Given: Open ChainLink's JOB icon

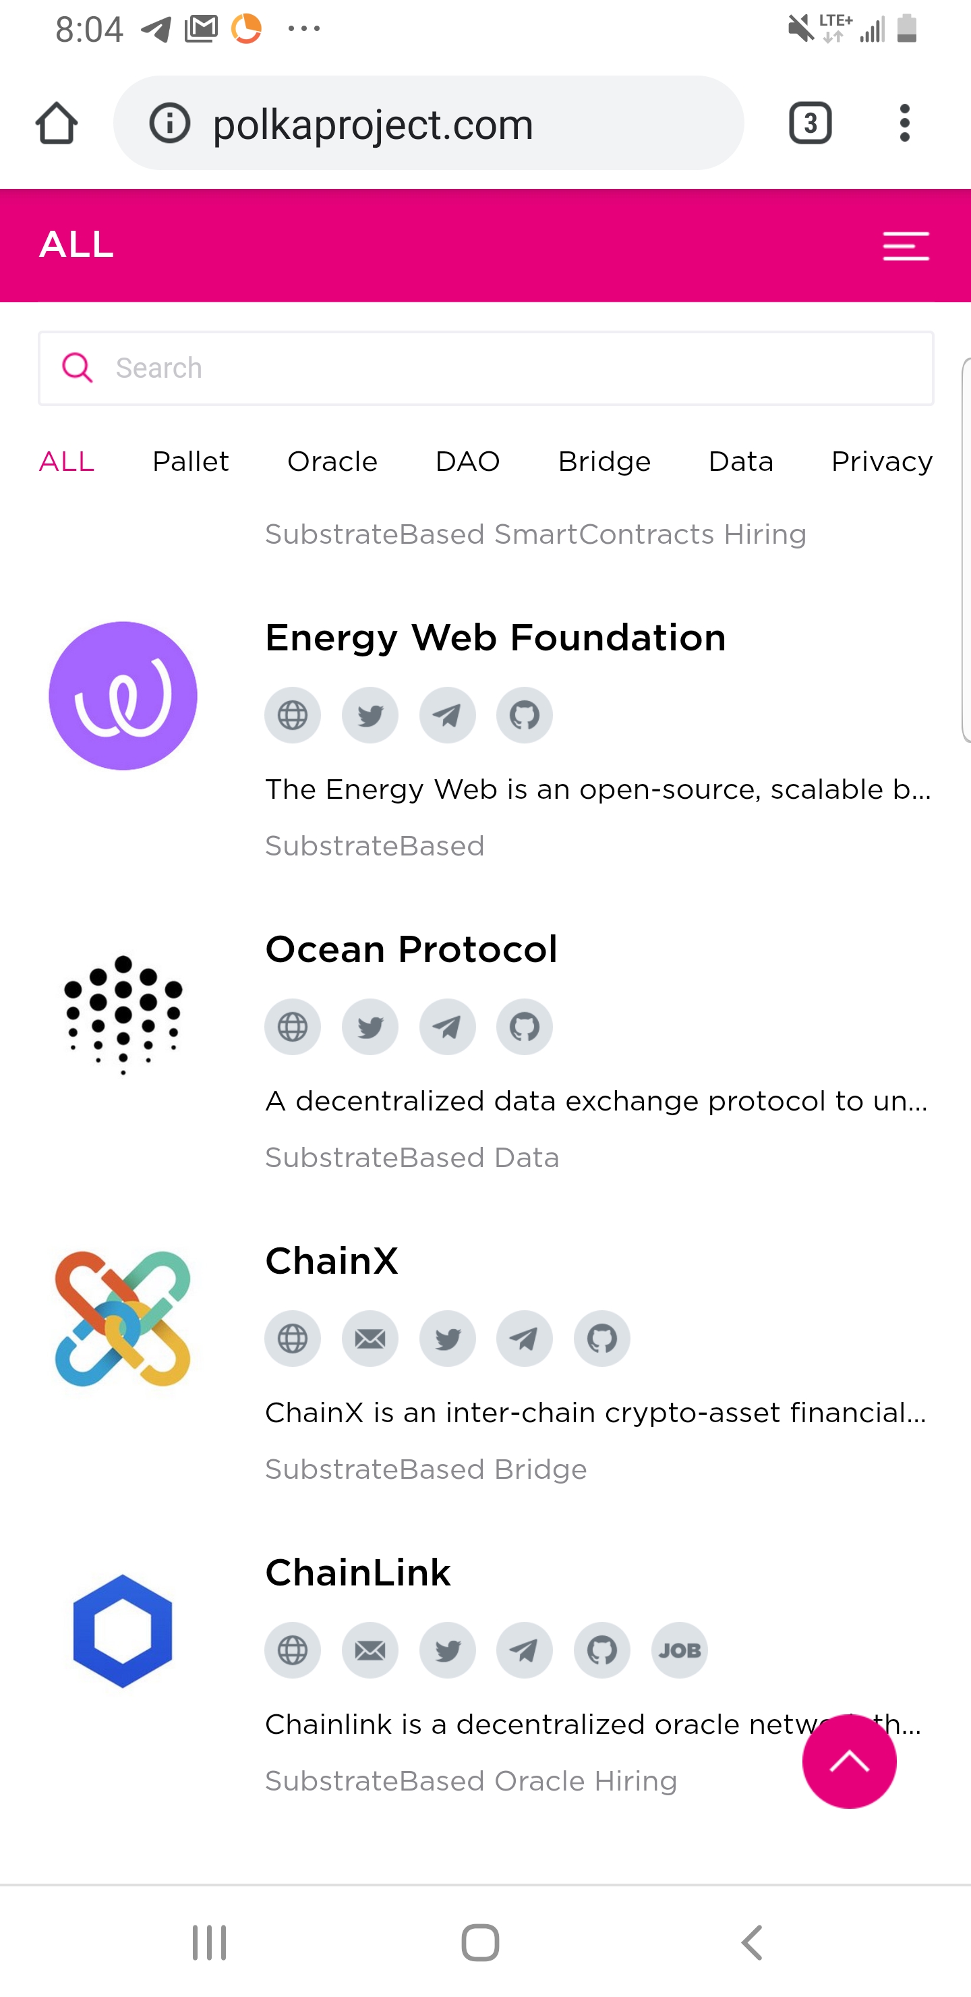Looking at the screenshot, I should click(x=680, y=1650).
